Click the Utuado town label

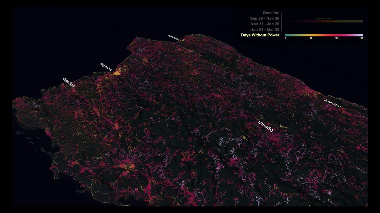pyautogui.click(x=265, y=127)
